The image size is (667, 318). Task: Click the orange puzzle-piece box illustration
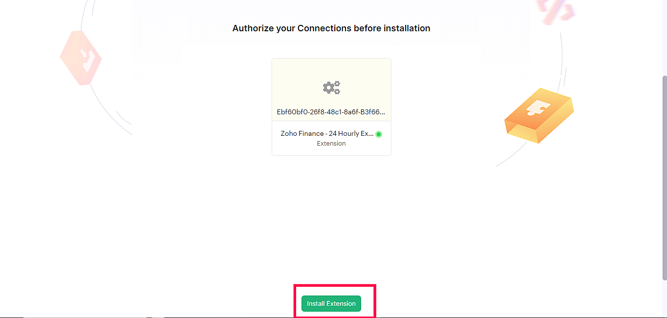click(539, 115)
